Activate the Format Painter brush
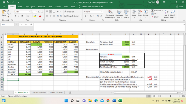 coord(8,17)
